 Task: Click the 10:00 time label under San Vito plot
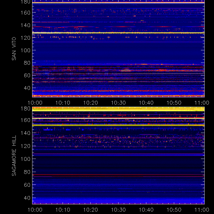pos(35,103)
